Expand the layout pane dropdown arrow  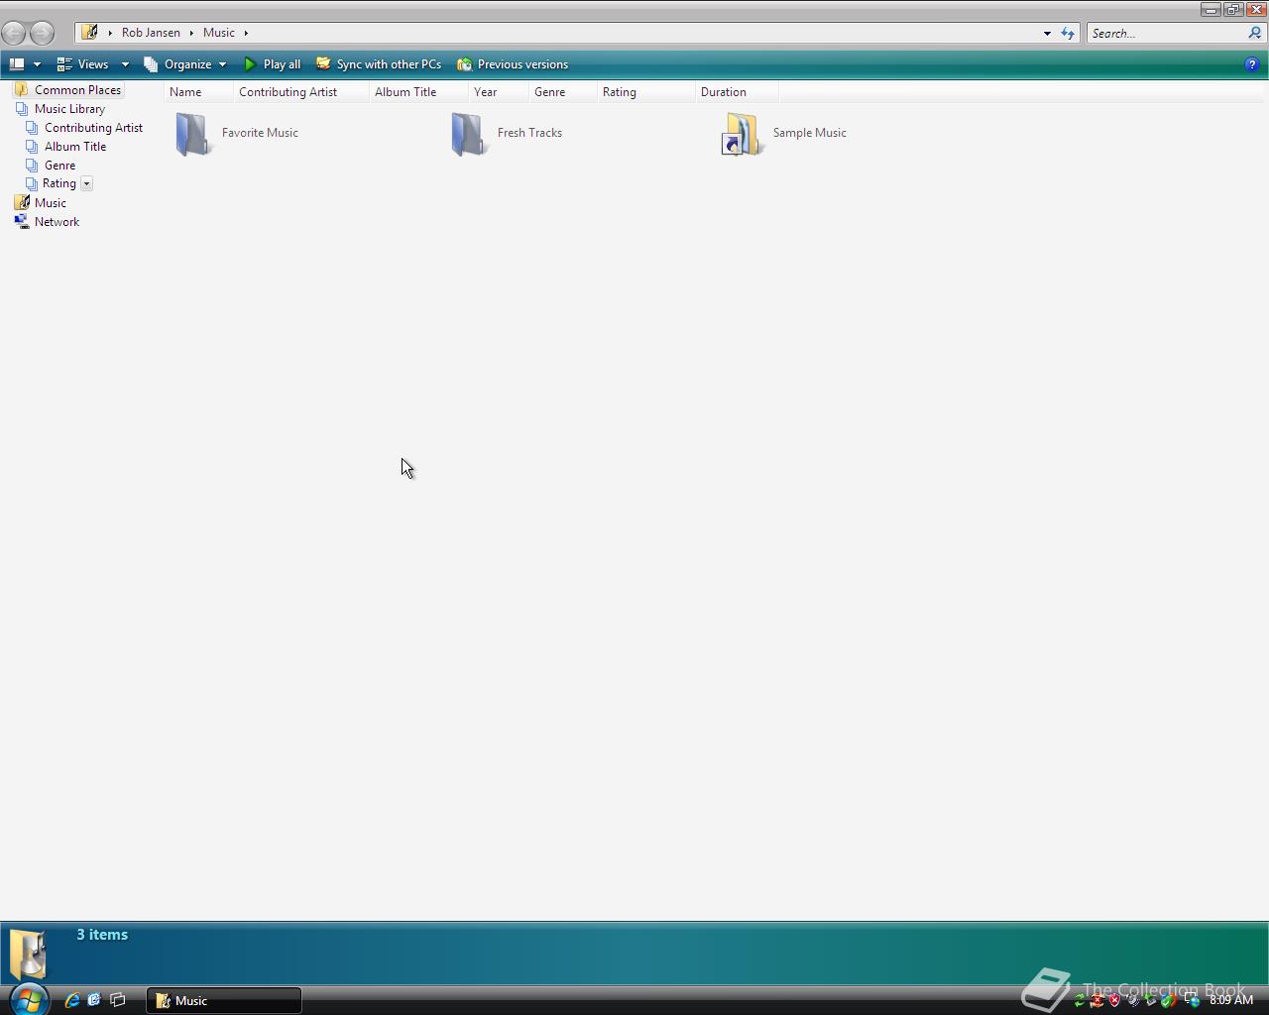tap(37, 64)
